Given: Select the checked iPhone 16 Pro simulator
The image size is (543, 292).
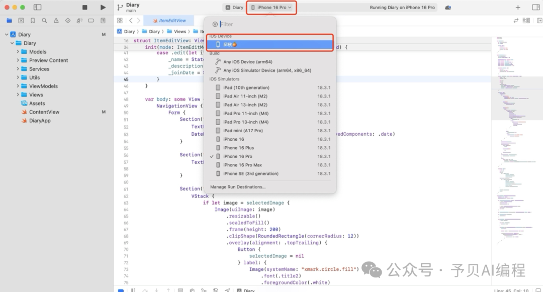Looking at the screenshot, I should point(270,156).
